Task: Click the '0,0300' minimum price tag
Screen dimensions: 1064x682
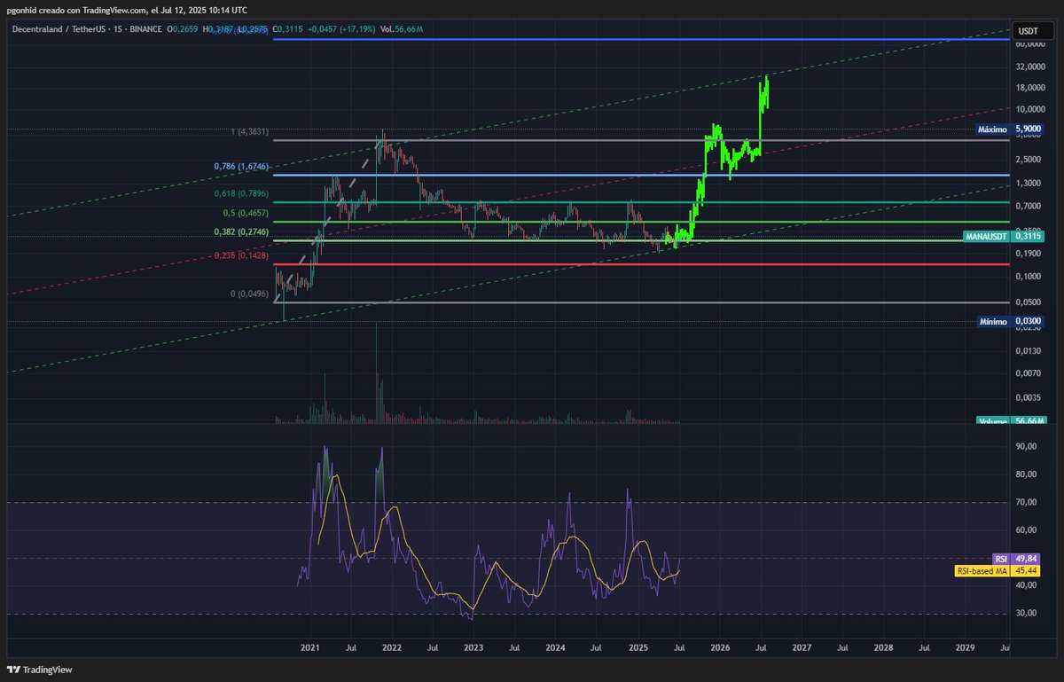Action: pyautogui.click(x=1029, y=321)
